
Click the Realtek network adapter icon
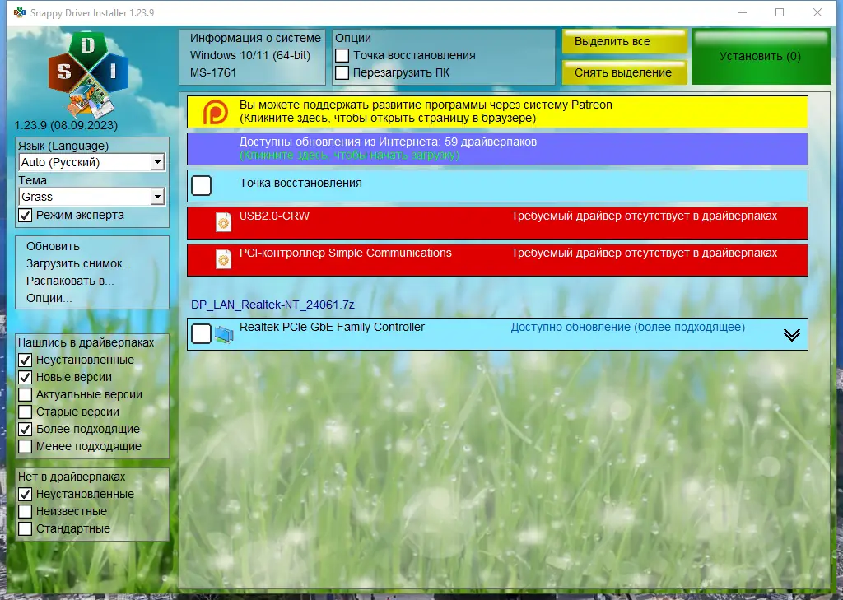224,334
